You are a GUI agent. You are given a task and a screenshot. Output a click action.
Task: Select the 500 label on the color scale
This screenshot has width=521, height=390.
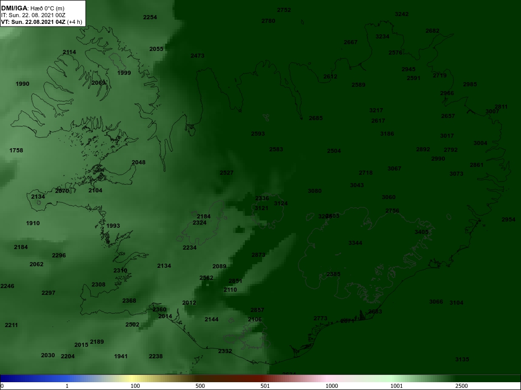click(x=200, y=386)
